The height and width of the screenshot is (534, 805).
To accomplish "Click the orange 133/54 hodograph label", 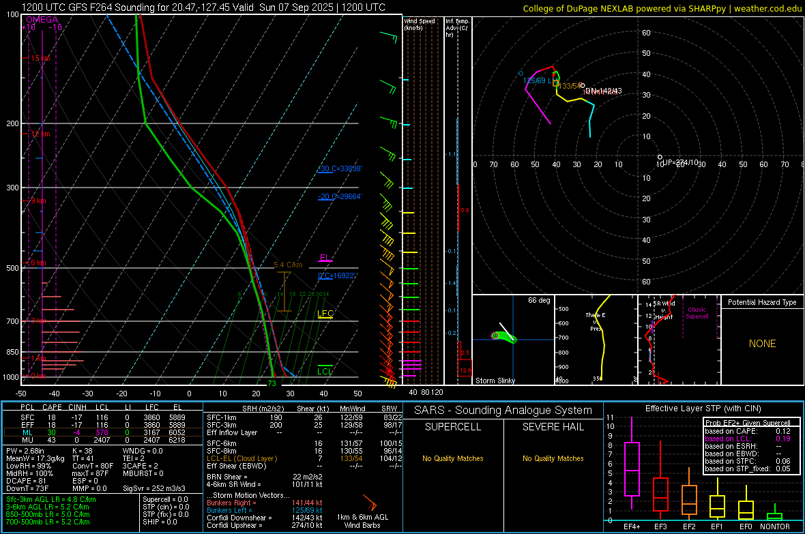I will (570, 86).
